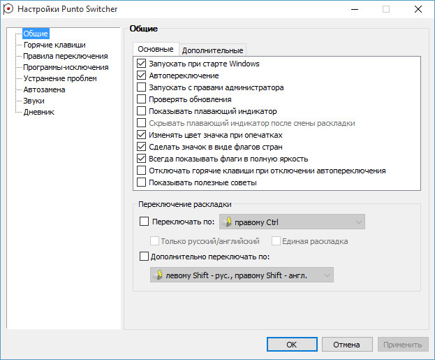This screenshot has width=435, height=360.
Task: Toggle Показывать плавающий индикатор checkbox
Action: click(142, 111)
